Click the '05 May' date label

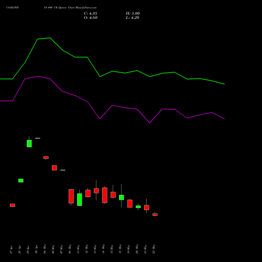(x=53, y=249)
